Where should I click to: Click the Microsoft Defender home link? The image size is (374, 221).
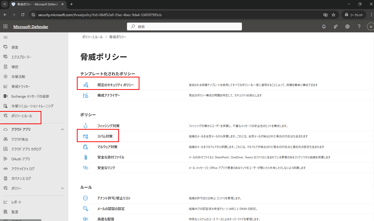31,27
